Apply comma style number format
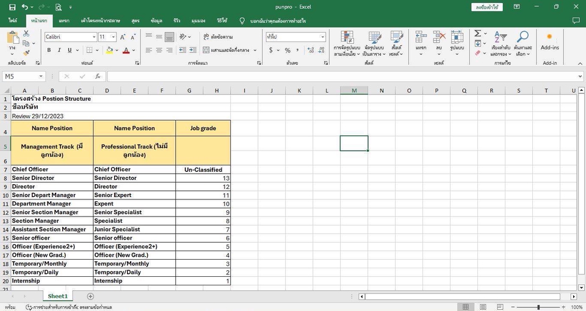 point(297,50)
